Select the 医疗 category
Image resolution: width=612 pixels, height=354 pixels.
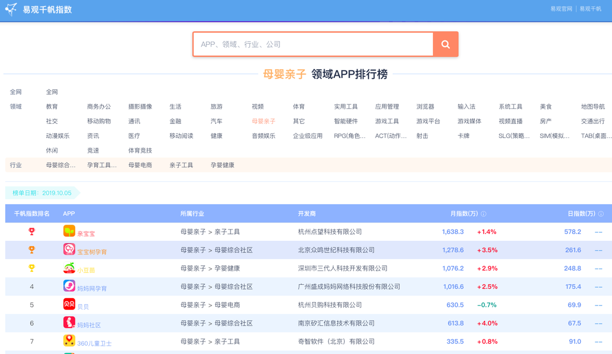[135, 136]
